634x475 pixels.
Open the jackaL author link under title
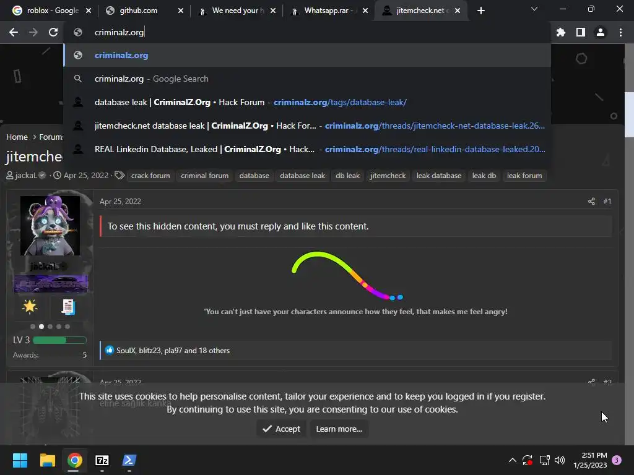point(26,175)
